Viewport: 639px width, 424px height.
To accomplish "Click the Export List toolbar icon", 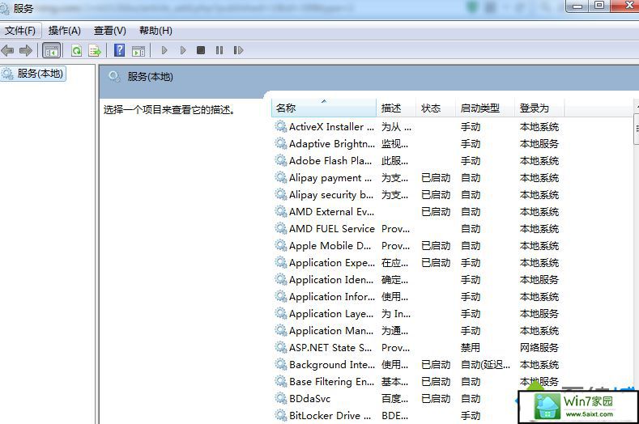I will point(95,50).
